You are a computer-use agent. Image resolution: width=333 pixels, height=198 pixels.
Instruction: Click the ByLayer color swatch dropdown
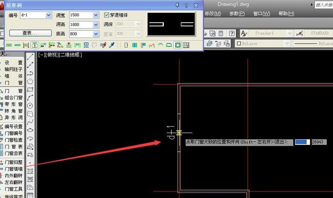coord(263,44)
